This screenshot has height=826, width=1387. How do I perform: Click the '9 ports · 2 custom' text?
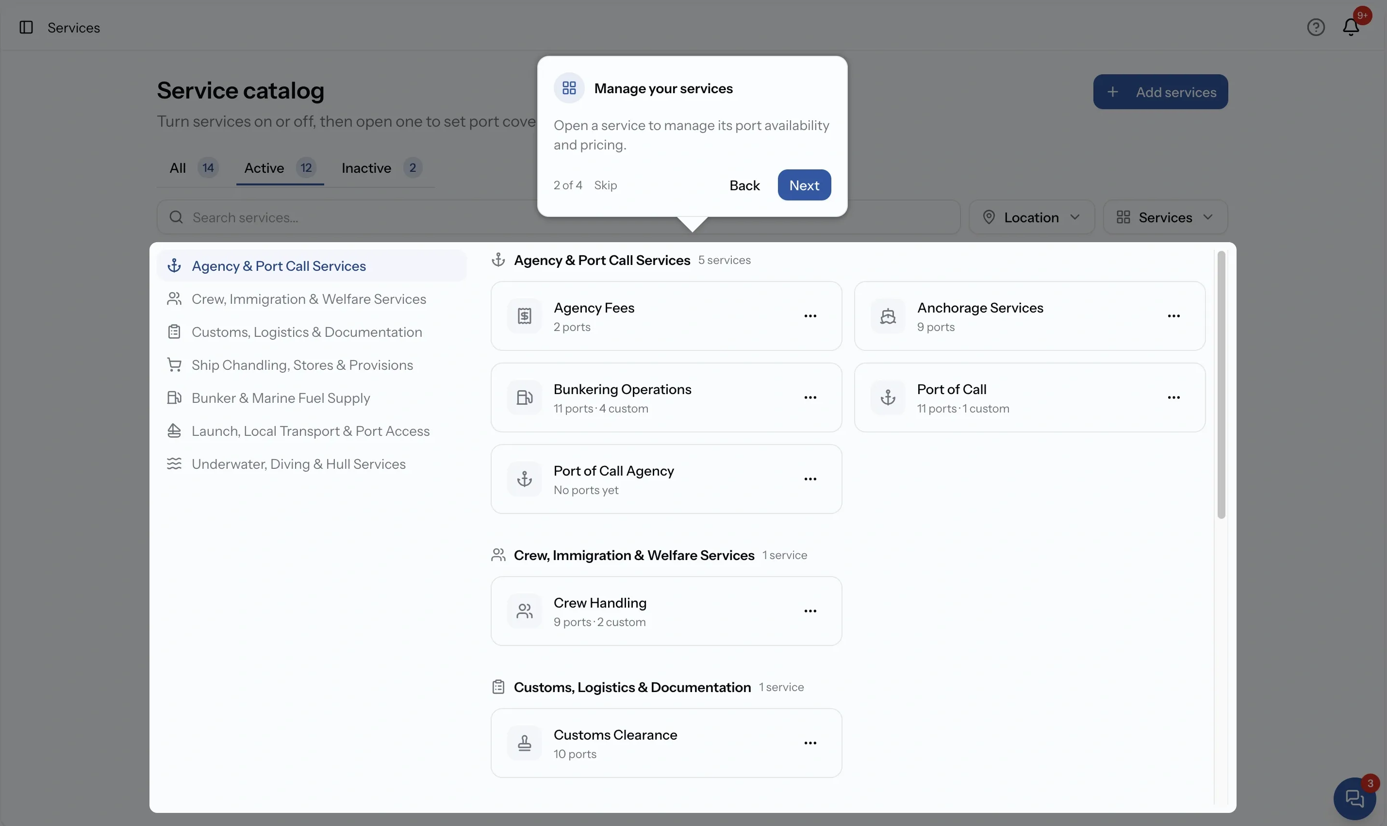(599, 622)
